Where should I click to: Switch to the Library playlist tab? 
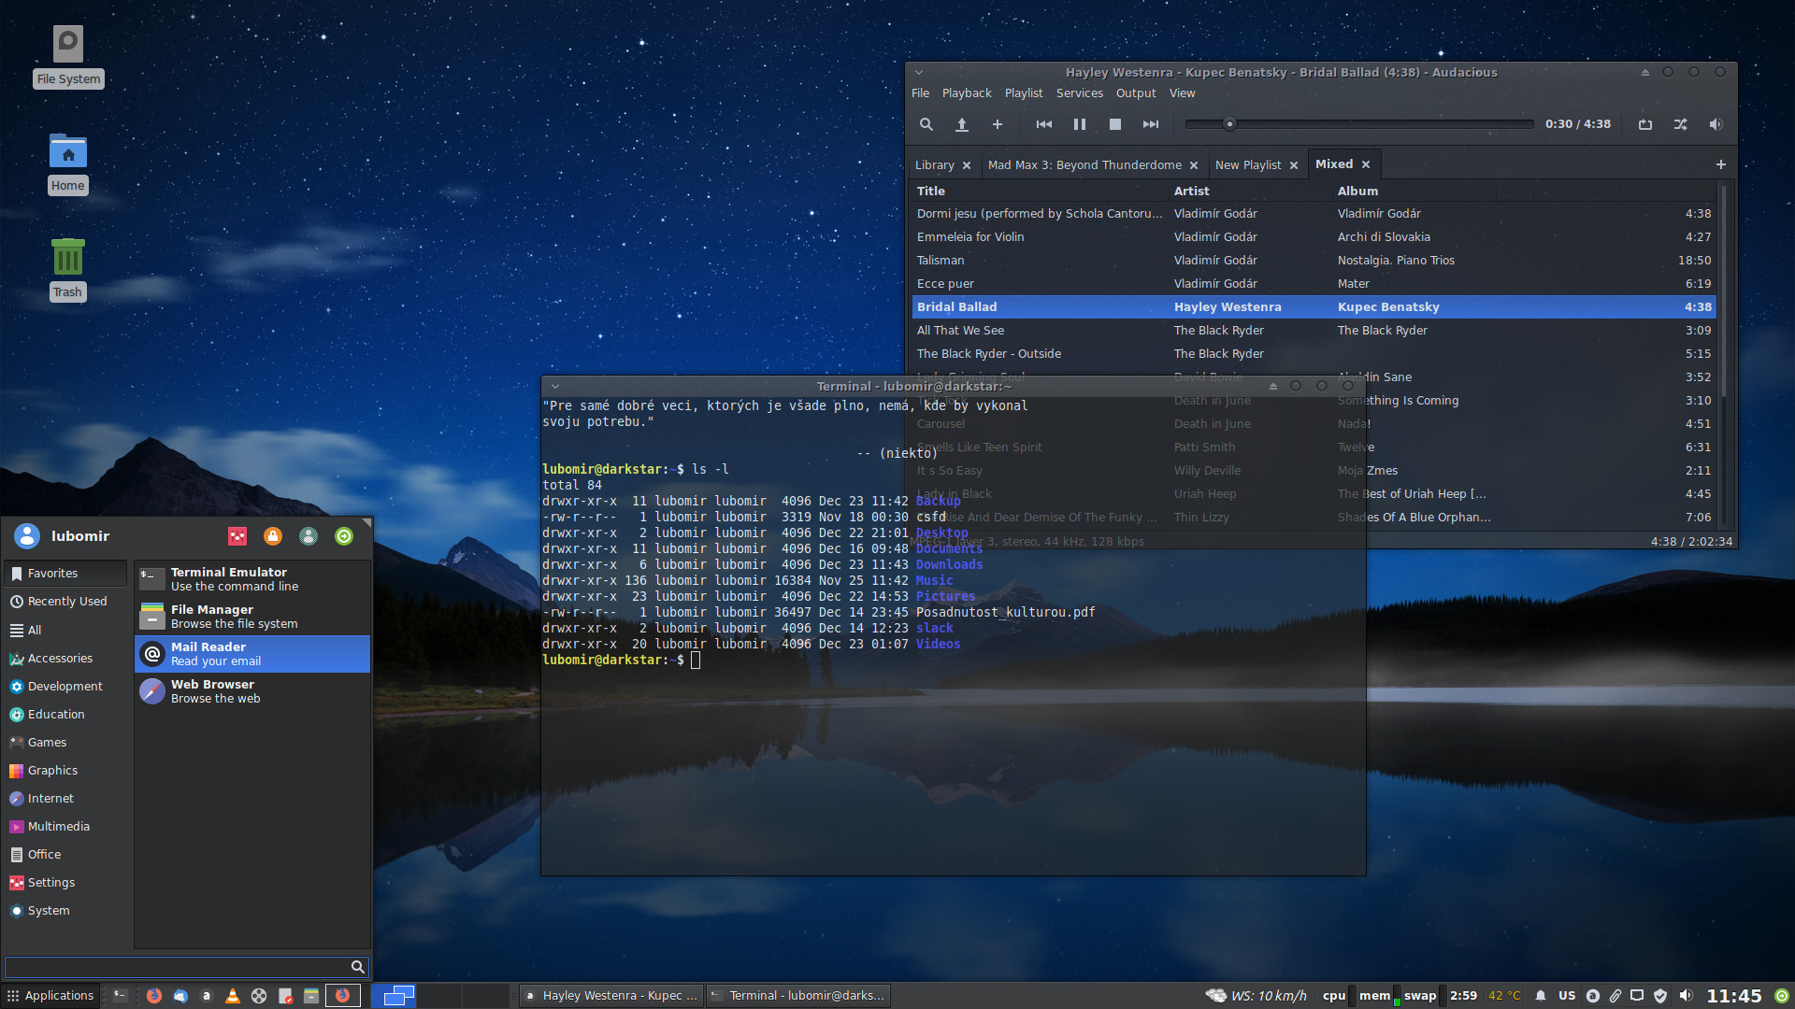(x=934, y=165)
